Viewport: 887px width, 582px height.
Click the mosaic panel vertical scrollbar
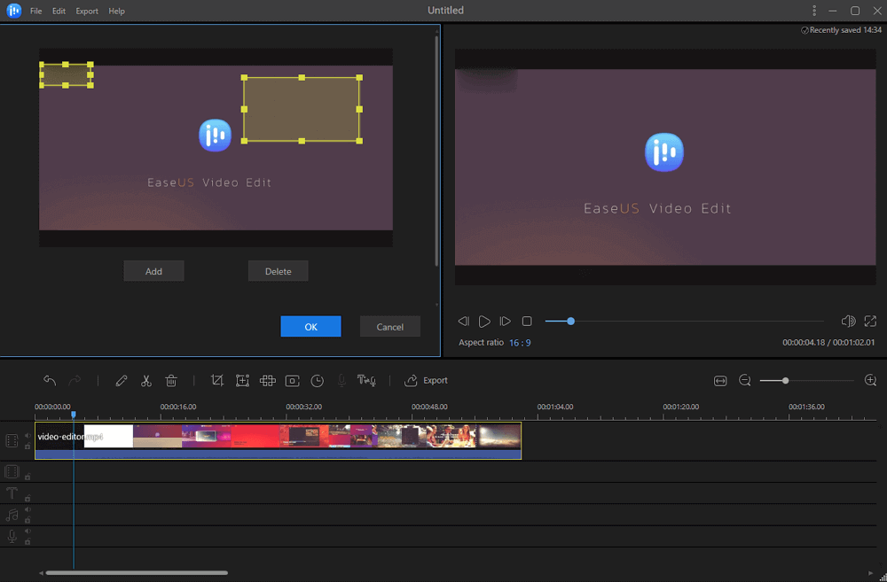pos(436,151)
